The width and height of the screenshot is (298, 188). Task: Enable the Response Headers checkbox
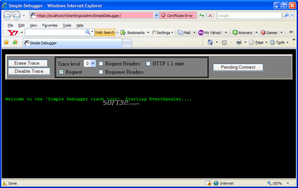[101, 72]
